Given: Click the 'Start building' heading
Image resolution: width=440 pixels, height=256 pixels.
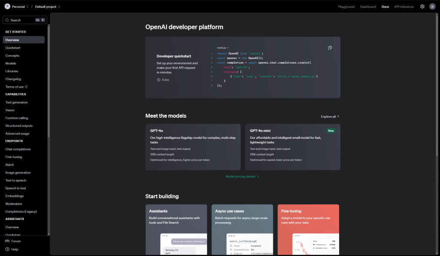Looking at the screenshot, I should tap(162, 196).
